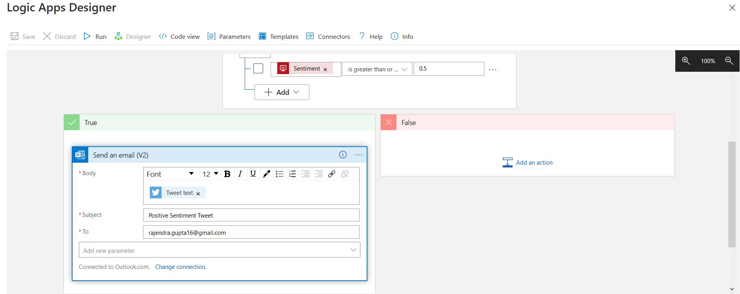Run the logic app
Viewport: 740px width, 294px height.
click(95, 36)
